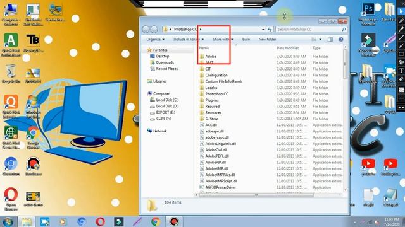Open Downloads in navigation pane
This screenshot has height=227, width=405.
pos(165,62)
